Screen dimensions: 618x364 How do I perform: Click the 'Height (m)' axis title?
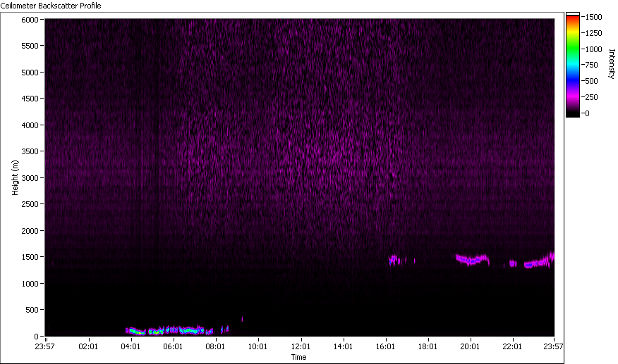pyautogui.click(x=15, y=177)
